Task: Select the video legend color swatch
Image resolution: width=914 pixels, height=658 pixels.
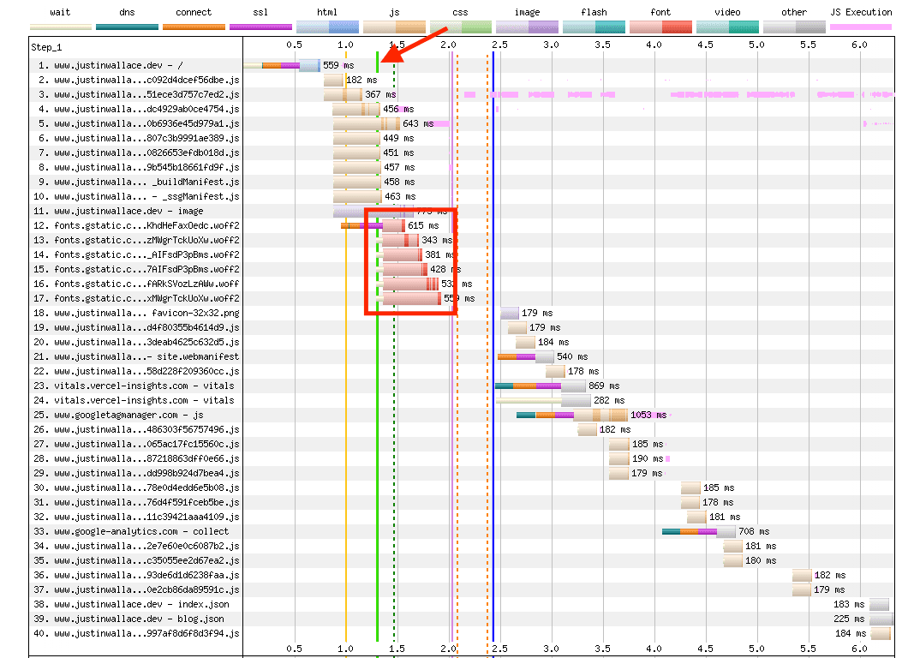Action: pyautogui.click(x=727, y=27)
